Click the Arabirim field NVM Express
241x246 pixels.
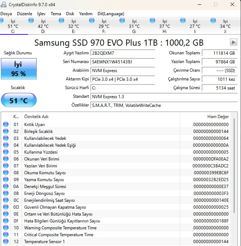123,71
